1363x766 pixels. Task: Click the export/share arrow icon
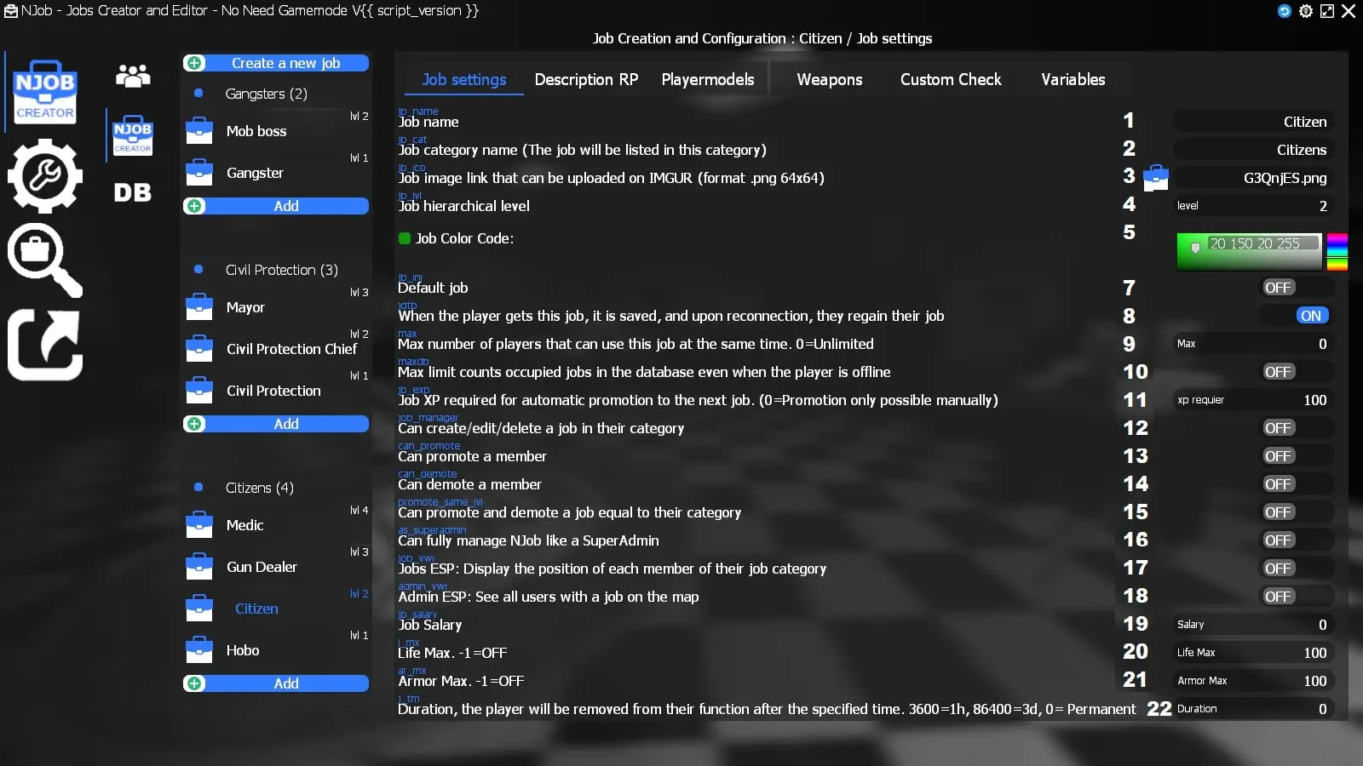pyautogui.click(x=43, y=344)
